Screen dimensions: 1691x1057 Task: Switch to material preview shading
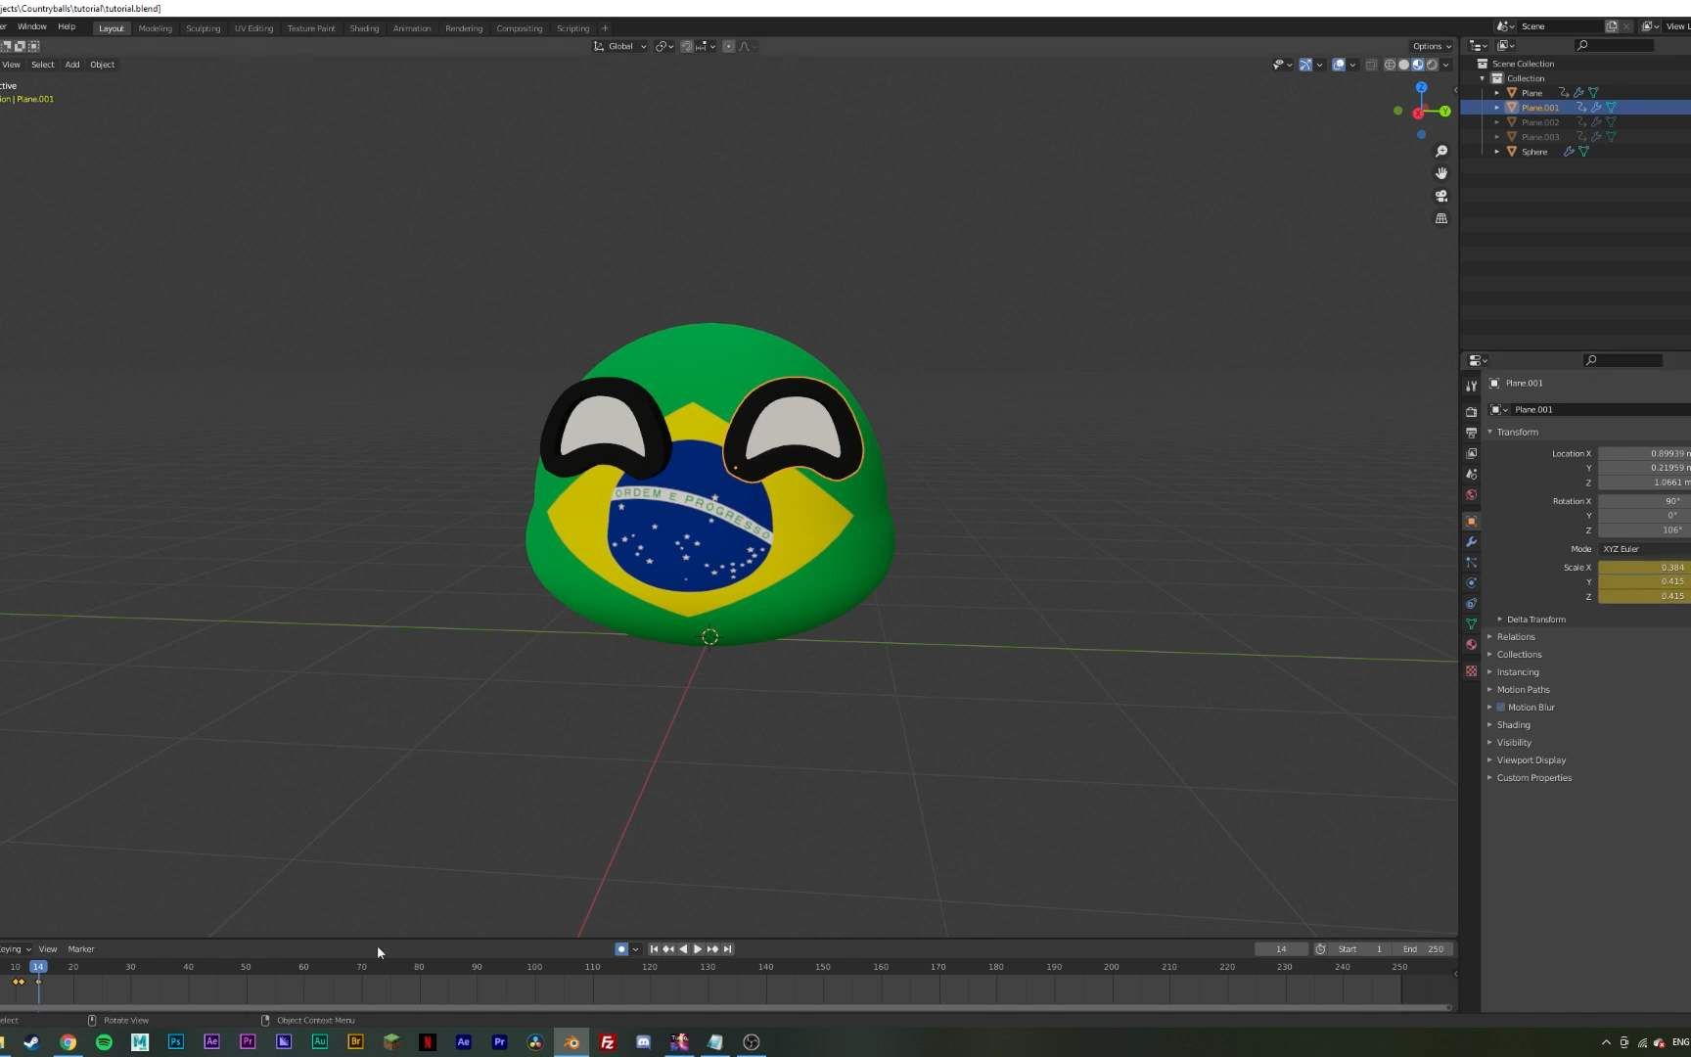point(1418,65)
